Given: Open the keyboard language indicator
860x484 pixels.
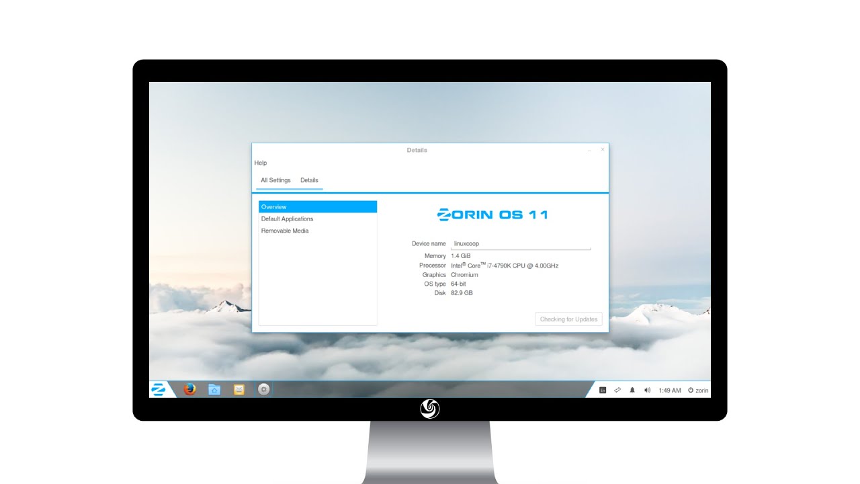Looking at the screenshot, I should [603, 390].
